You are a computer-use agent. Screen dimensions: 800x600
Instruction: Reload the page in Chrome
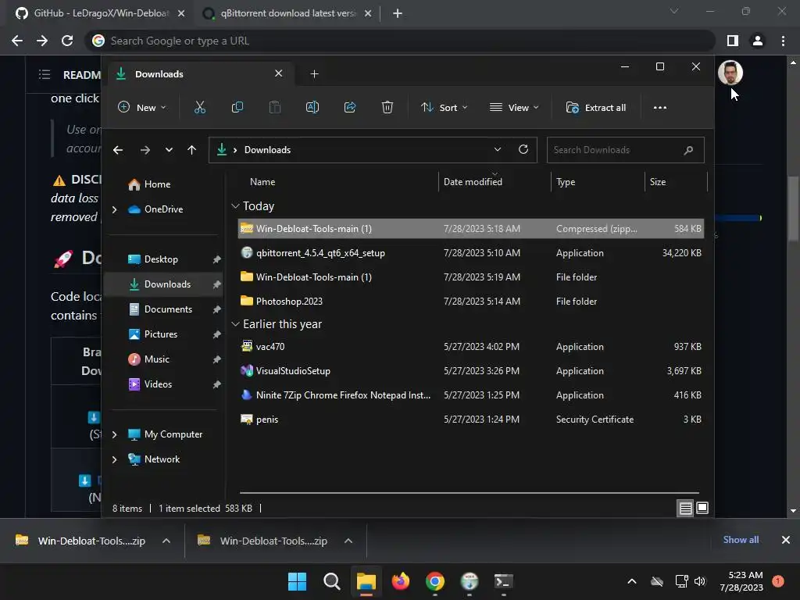click(x=67, y=41)
